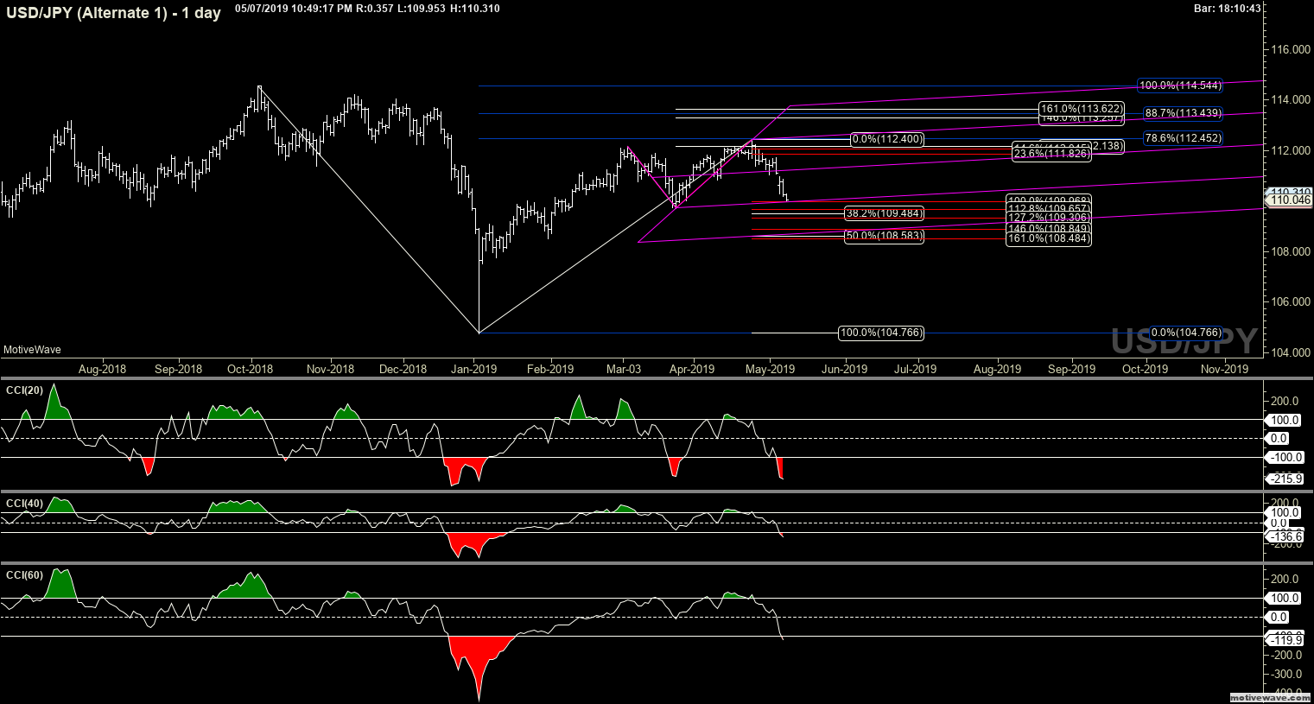Select Aug-2018 on the time axis
1314x704 pixels.
click(x=102, y=369)
